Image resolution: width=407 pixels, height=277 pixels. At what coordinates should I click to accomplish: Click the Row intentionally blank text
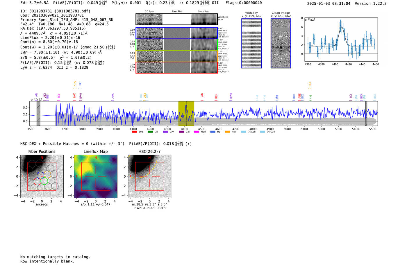47,261
